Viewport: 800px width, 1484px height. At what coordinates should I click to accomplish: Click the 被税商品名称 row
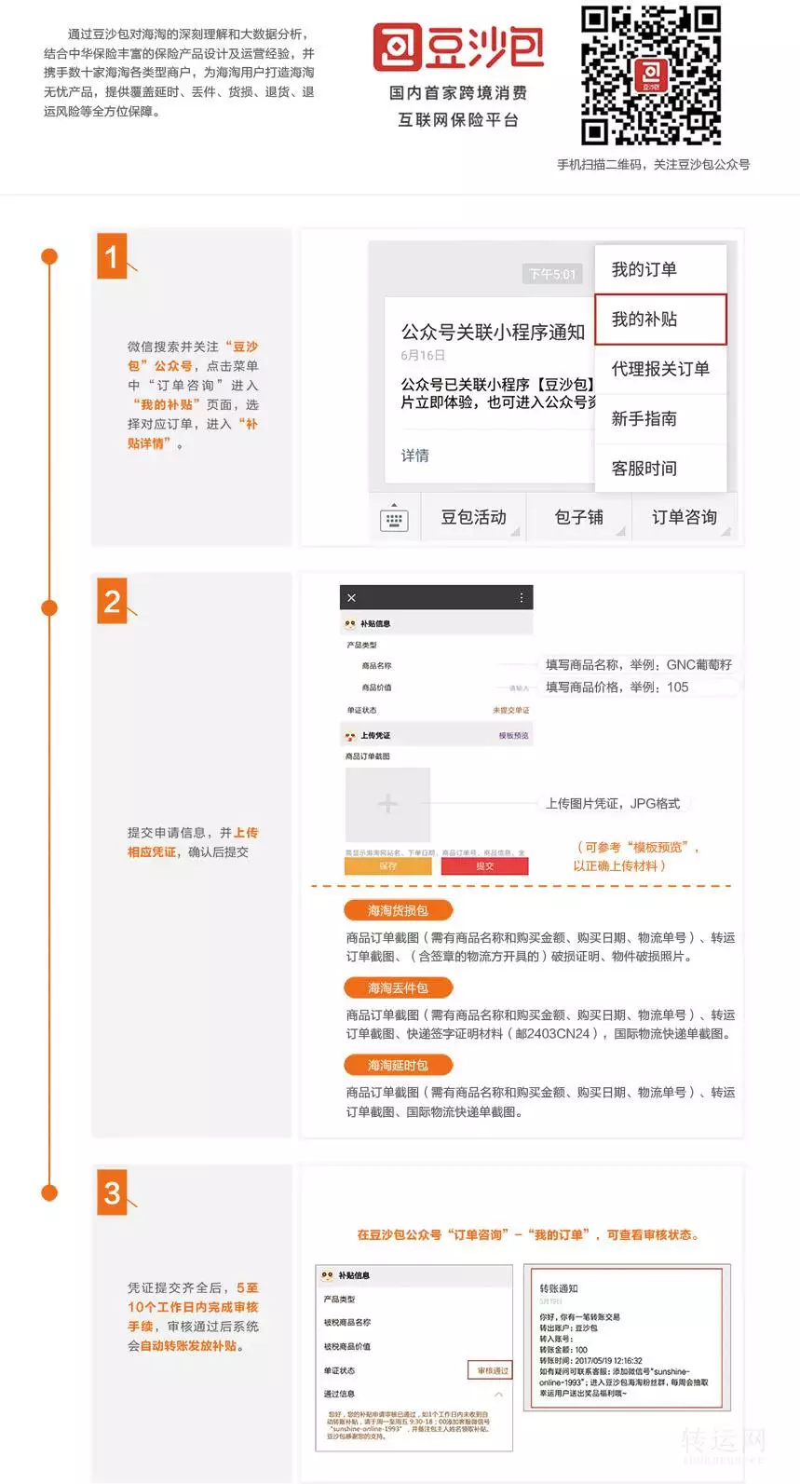pyautogui.click(x=414, y=1323)
